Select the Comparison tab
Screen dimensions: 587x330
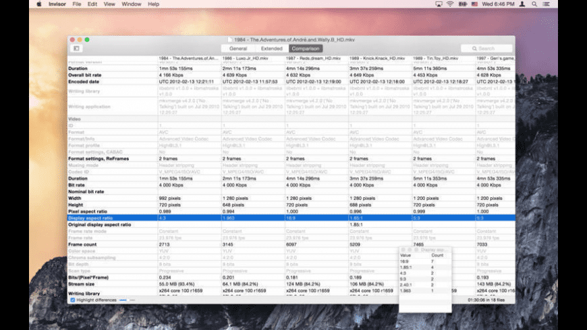pos(306,48)
